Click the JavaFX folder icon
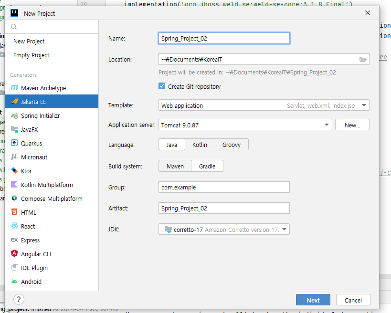Viewport: 391px width, 313px height. click(14, 129)
